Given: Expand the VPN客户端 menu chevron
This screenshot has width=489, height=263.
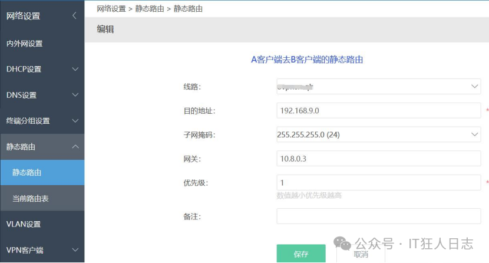Looking at the screenshot, I should pos(75,249).
